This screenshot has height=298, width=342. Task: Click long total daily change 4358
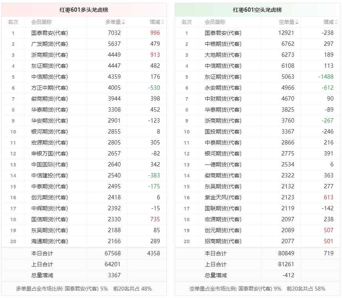[x=154, y=253]
